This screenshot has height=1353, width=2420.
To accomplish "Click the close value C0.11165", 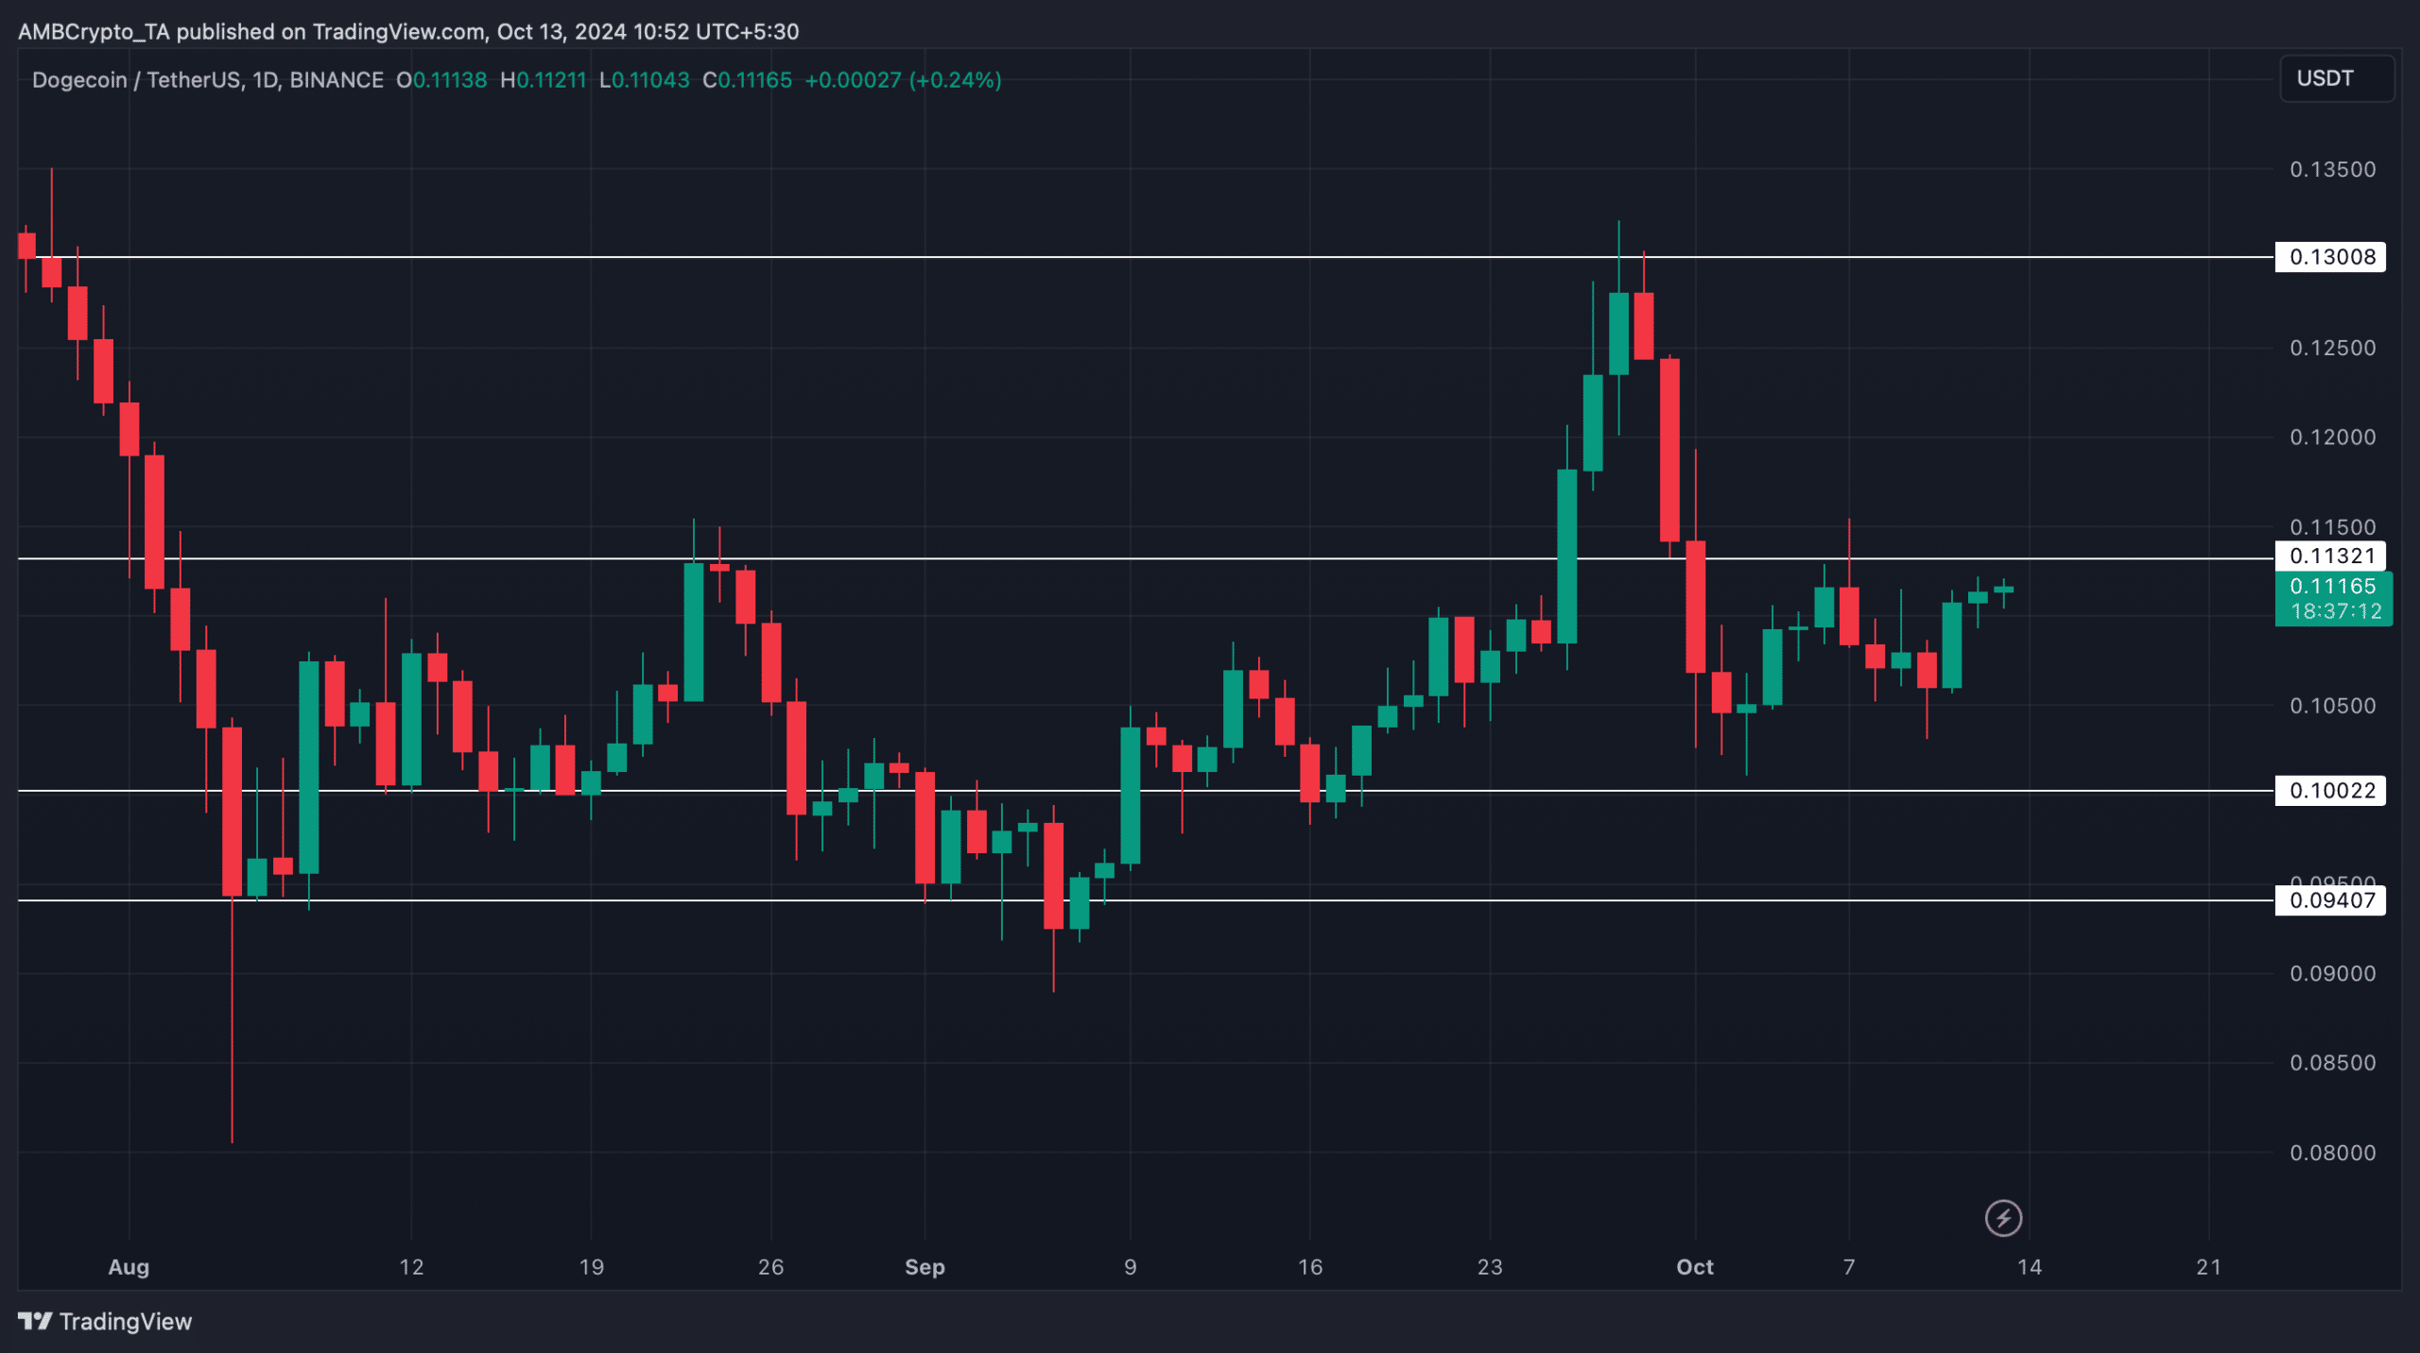I will point(747,80).
